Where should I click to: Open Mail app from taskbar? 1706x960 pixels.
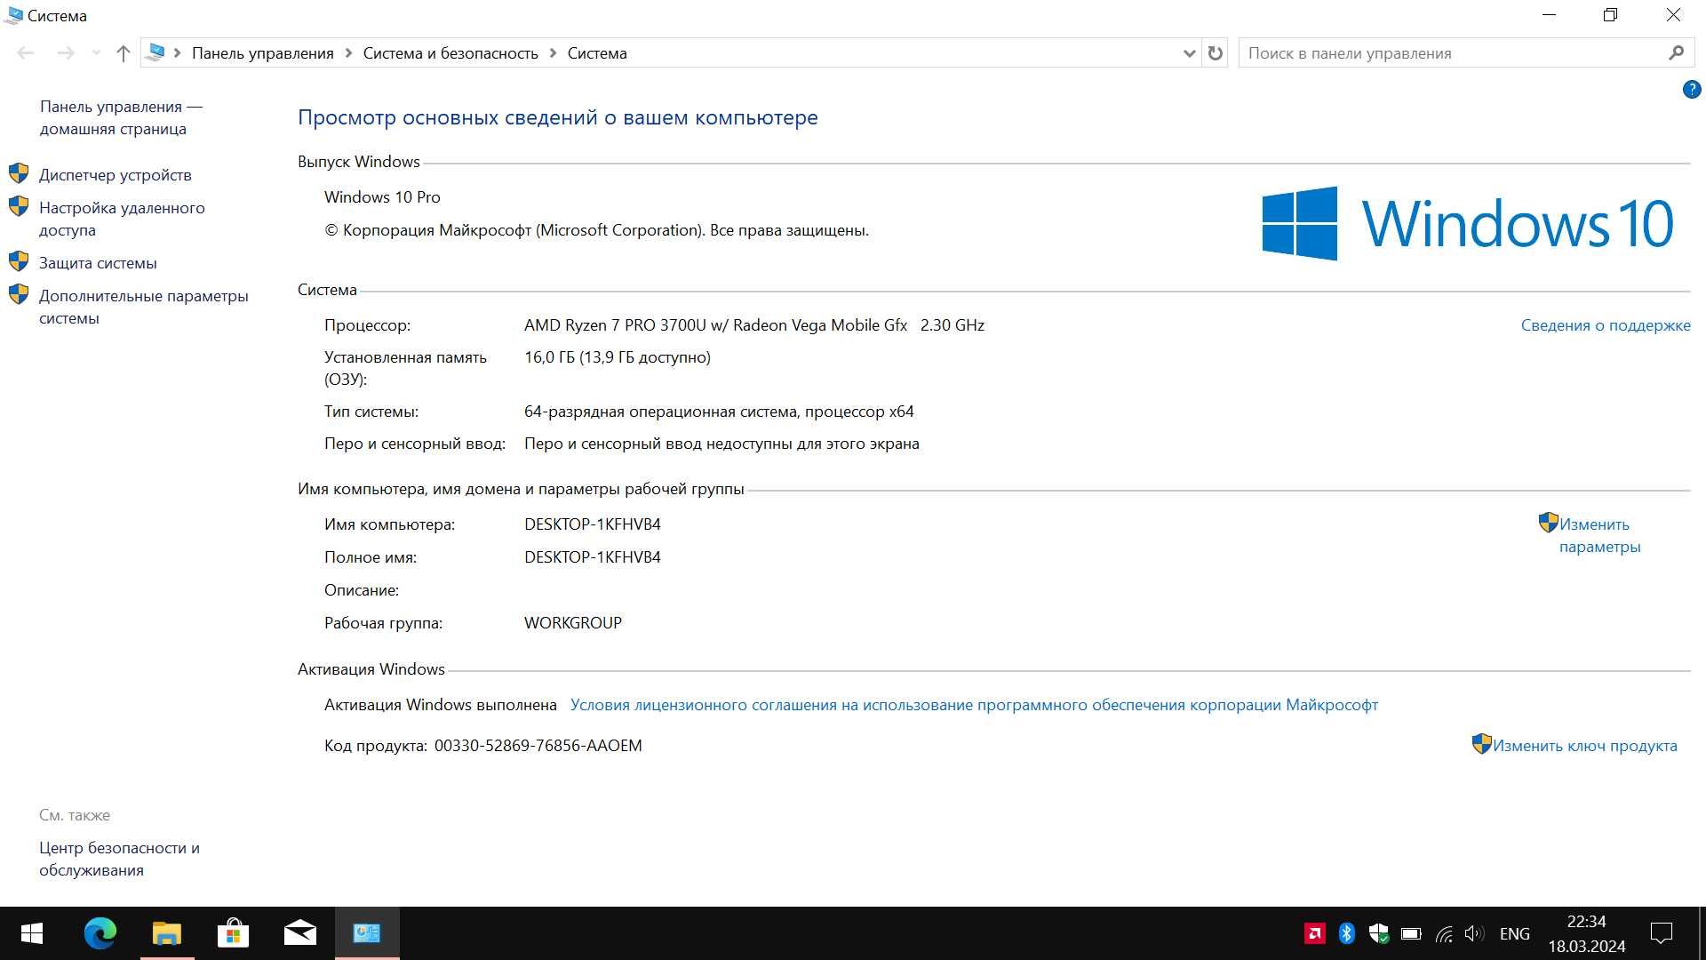coord(300,933)
